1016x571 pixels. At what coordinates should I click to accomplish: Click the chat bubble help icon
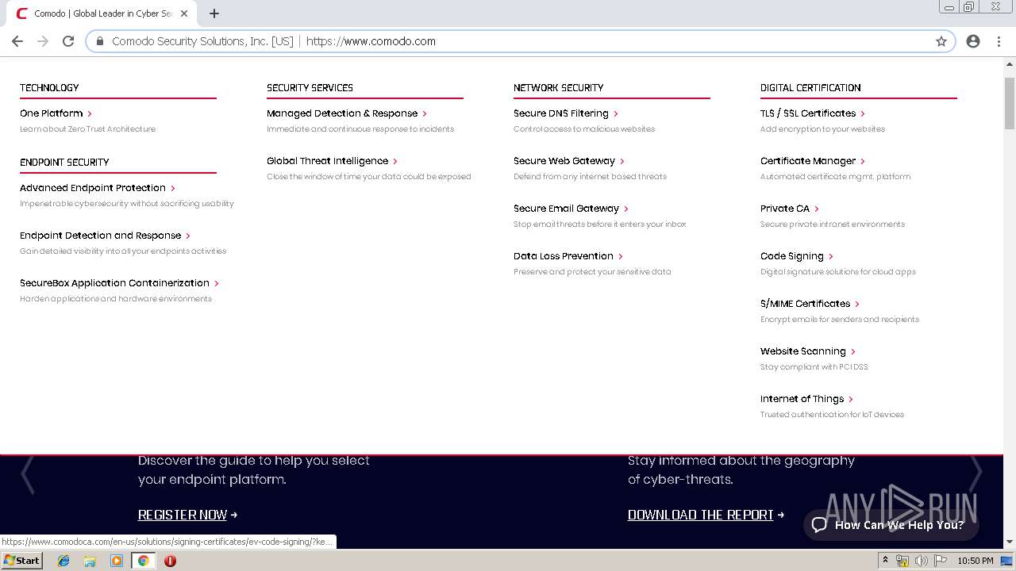click(820, 525)
